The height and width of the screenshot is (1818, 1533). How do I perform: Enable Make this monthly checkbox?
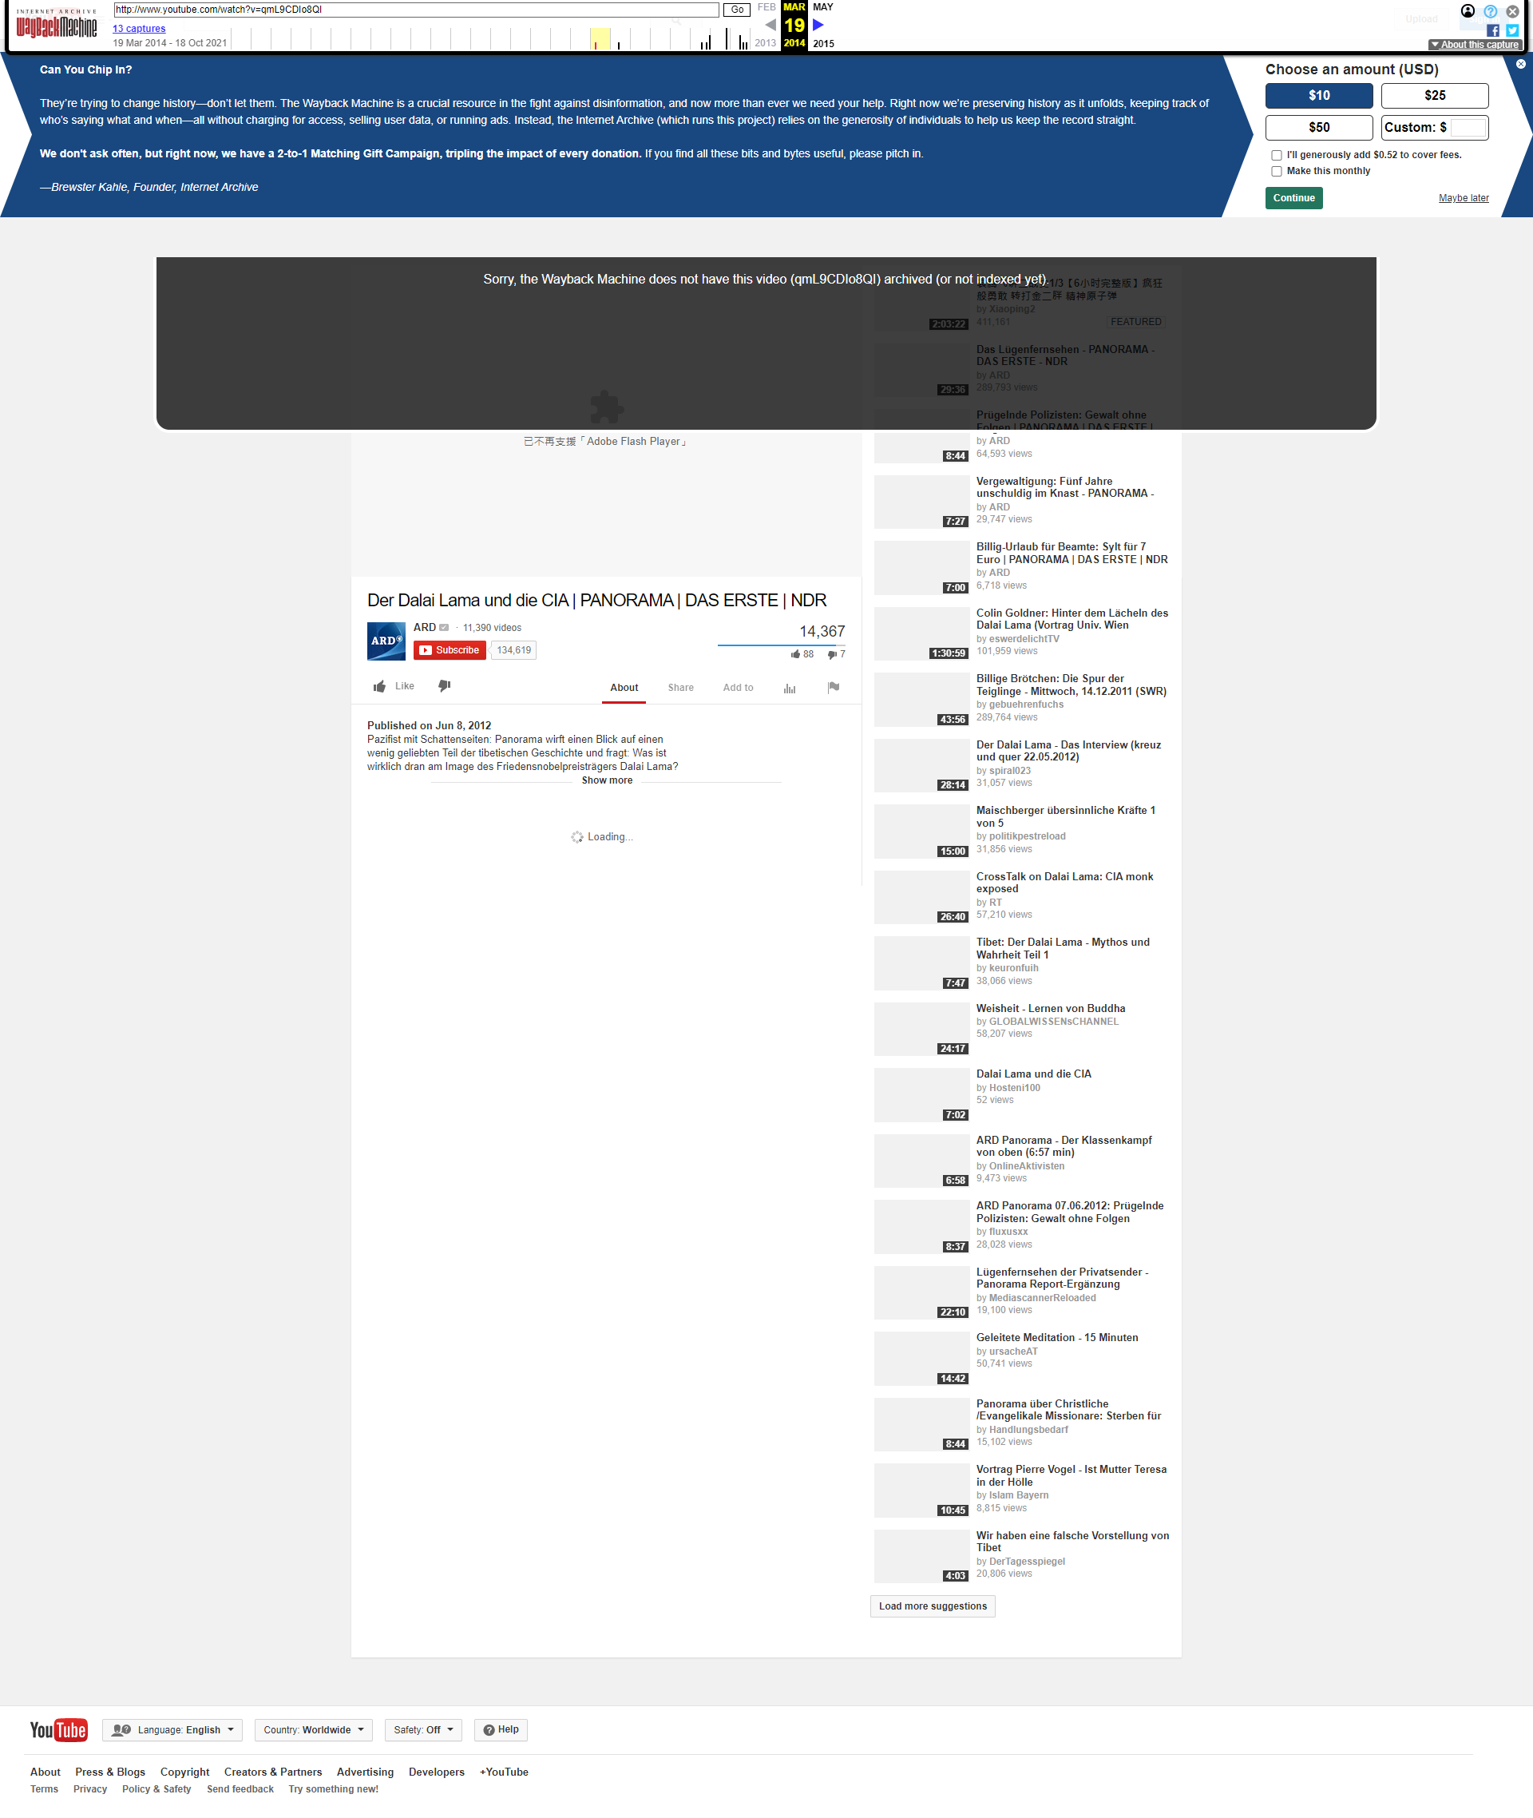click(x=1277, y=171)
